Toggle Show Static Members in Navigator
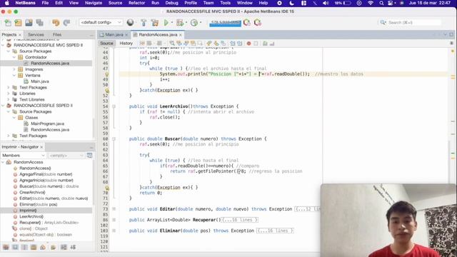This screenshot has width=457, height=257. (x=24, y=247)
